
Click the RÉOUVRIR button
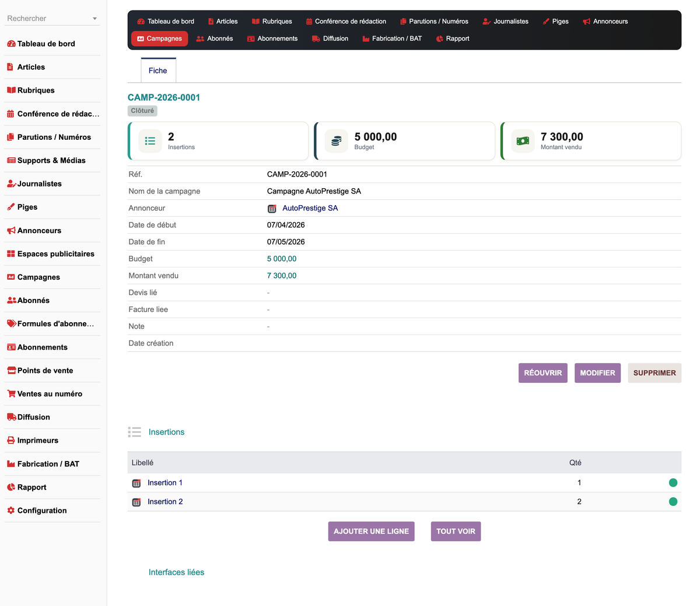[x=543, y=373]
